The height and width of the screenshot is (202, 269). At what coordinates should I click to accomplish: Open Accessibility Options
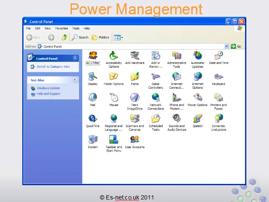114,59
